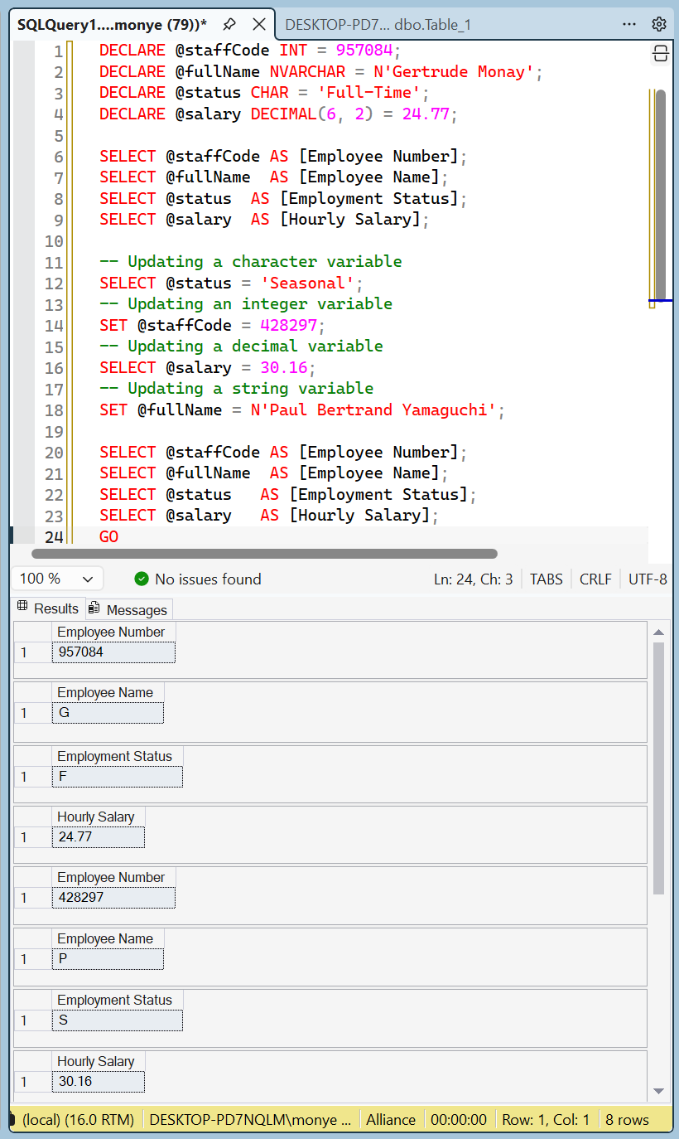
Task: Select the Employment Status cell containing F
Action: coord(118,777)
